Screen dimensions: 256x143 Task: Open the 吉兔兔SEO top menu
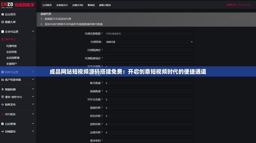[x=62, y=5]
